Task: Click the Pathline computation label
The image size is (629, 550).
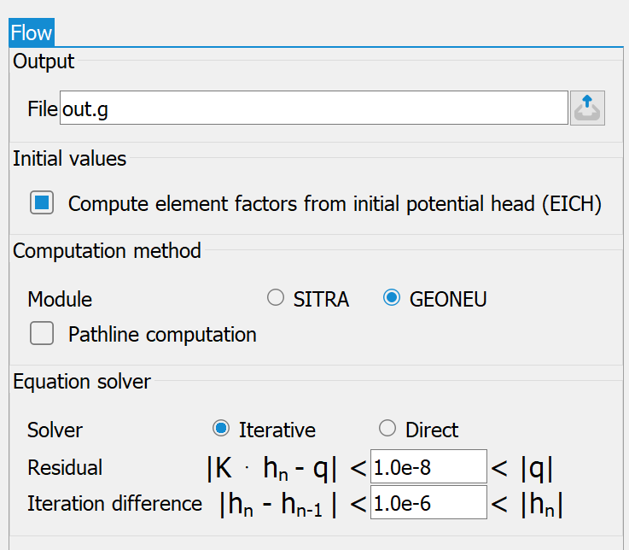Action: click(162, 335)
